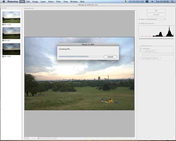Open the Layer menu
This screenshot has width=176, height=141.
(x=43, y=2)
